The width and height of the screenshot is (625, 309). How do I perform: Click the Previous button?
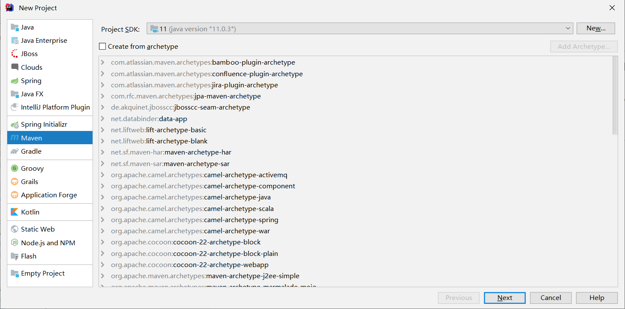tap(459, 298)
